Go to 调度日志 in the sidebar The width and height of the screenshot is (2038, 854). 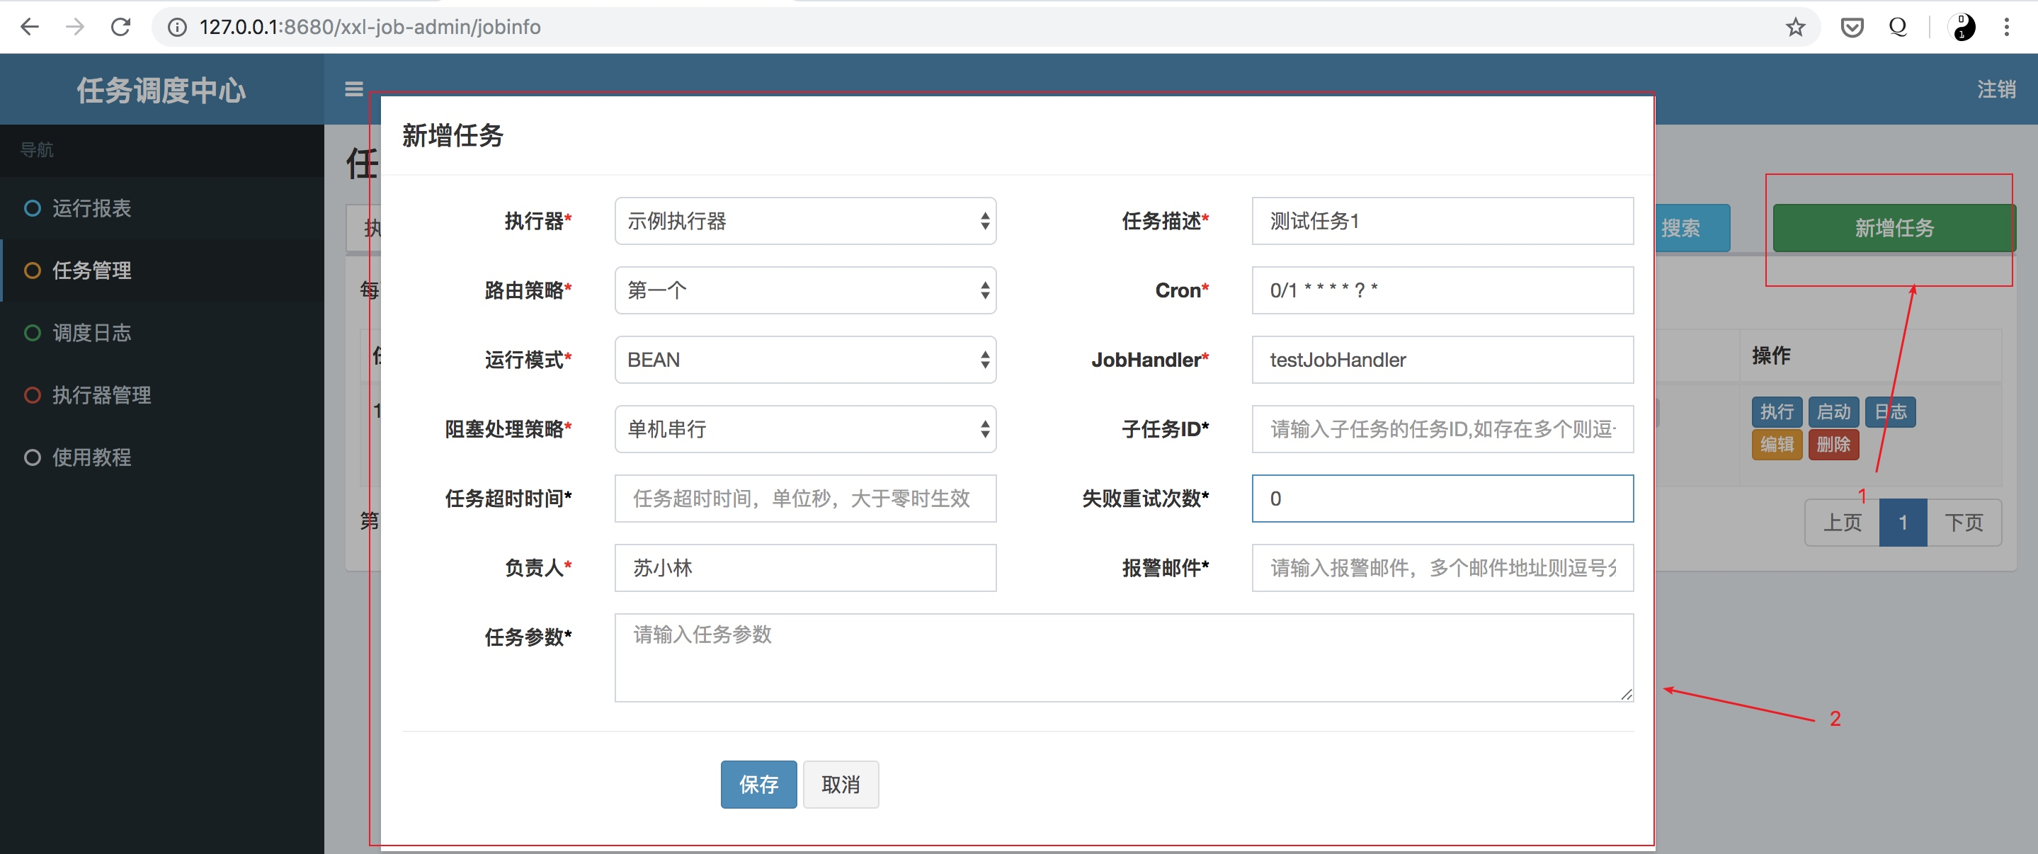click(x=91, y=332)
